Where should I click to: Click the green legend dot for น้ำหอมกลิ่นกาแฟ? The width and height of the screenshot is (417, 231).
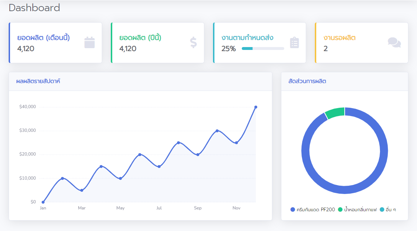point(340,209)
